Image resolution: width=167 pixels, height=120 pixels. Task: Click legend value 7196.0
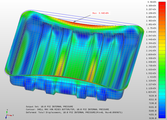(x=153, y=103)
